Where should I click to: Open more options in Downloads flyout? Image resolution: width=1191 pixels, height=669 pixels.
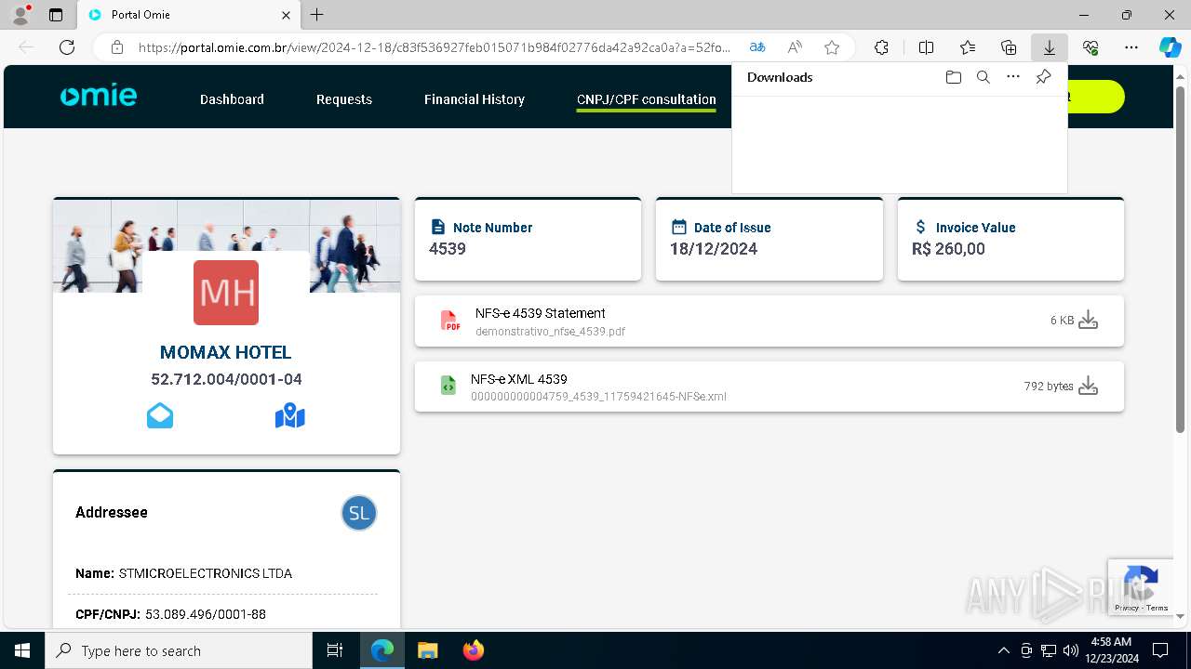point(1013,77)
